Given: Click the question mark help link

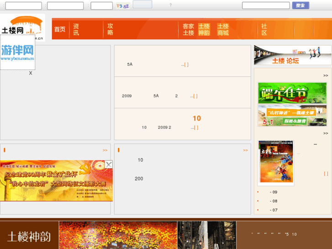Looking at the screenshot, I should click(171, 5).
